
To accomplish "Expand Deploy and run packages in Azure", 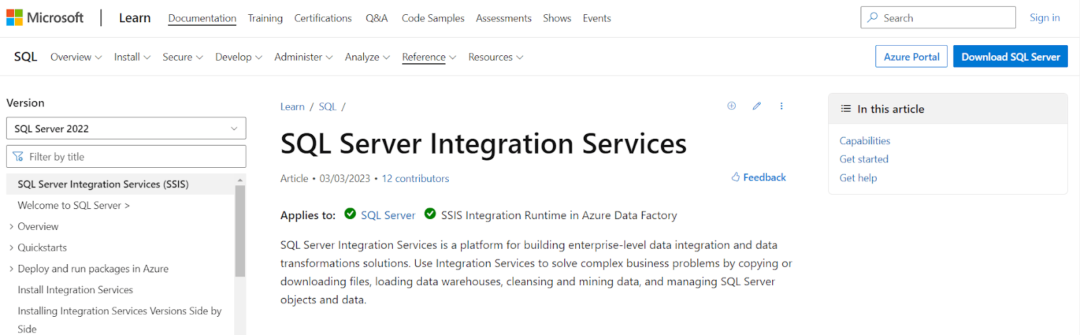I will pyautogui.click(x=11, y=268).
